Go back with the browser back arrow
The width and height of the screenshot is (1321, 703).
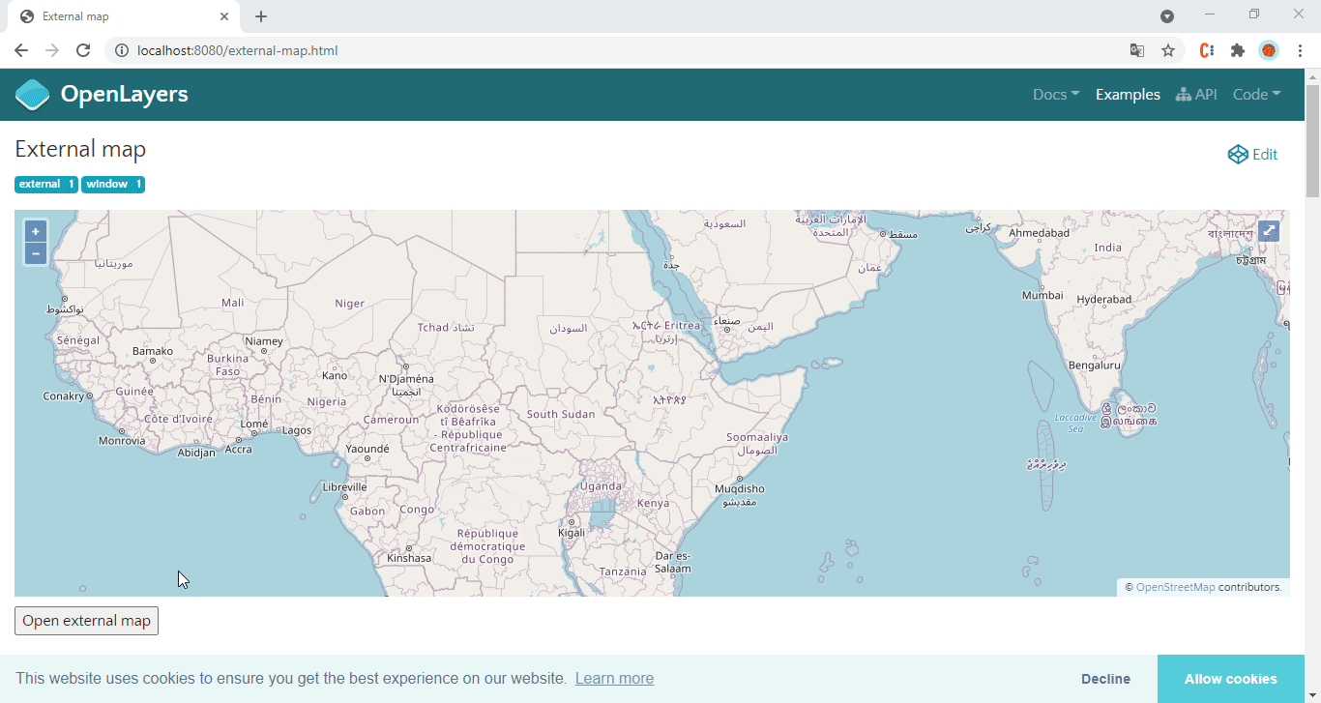tap(21, 50)
